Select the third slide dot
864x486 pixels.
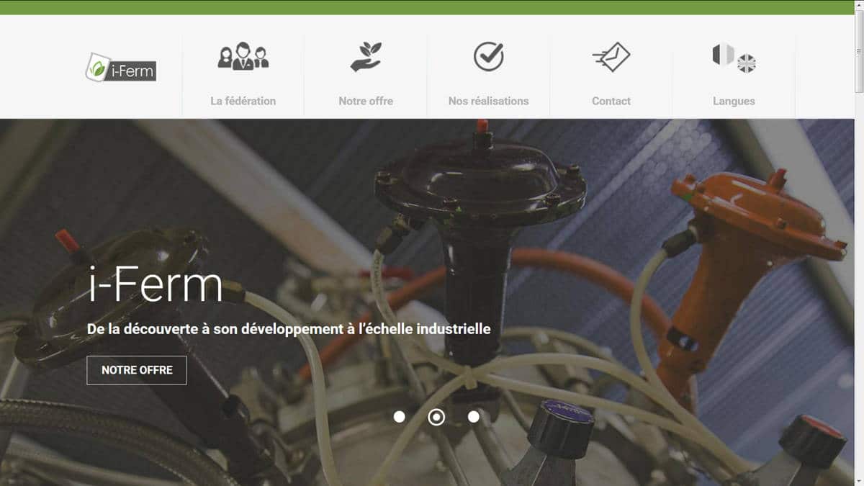click(x=473, y=417)
